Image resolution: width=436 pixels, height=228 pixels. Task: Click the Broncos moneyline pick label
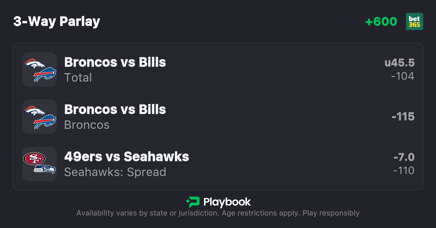point(87,125)
